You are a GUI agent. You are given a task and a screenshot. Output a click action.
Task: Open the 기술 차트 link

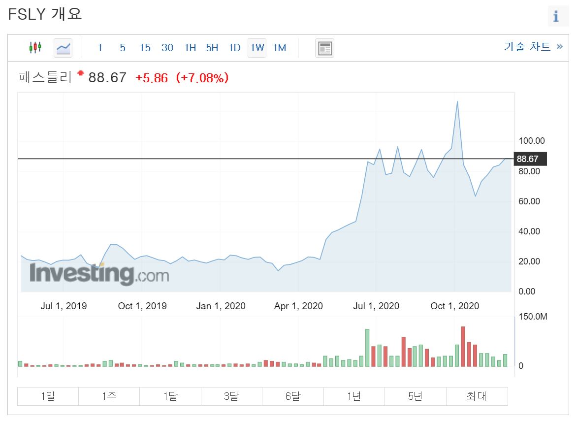(533, 47)
